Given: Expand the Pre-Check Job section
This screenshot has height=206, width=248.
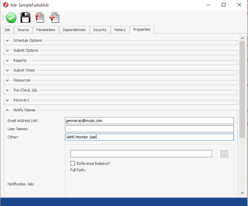Looking at the screenshot, I should pyautogui.click(x=7, y=90).
